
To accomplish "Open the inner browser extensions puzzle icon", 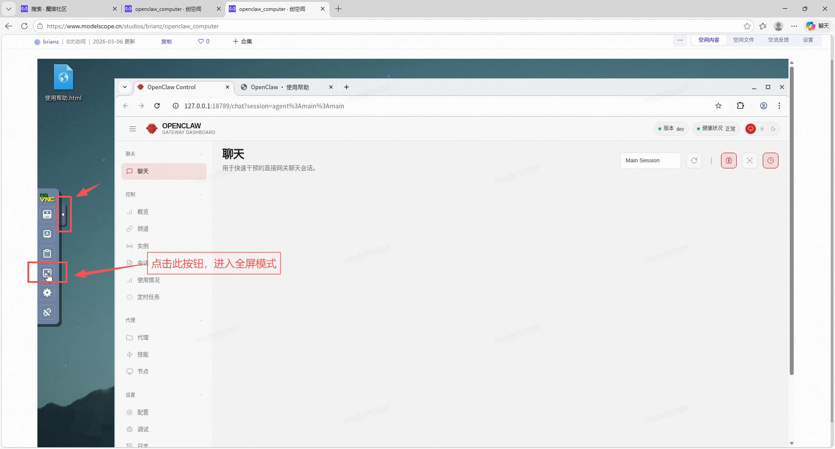I will point(740,106).
